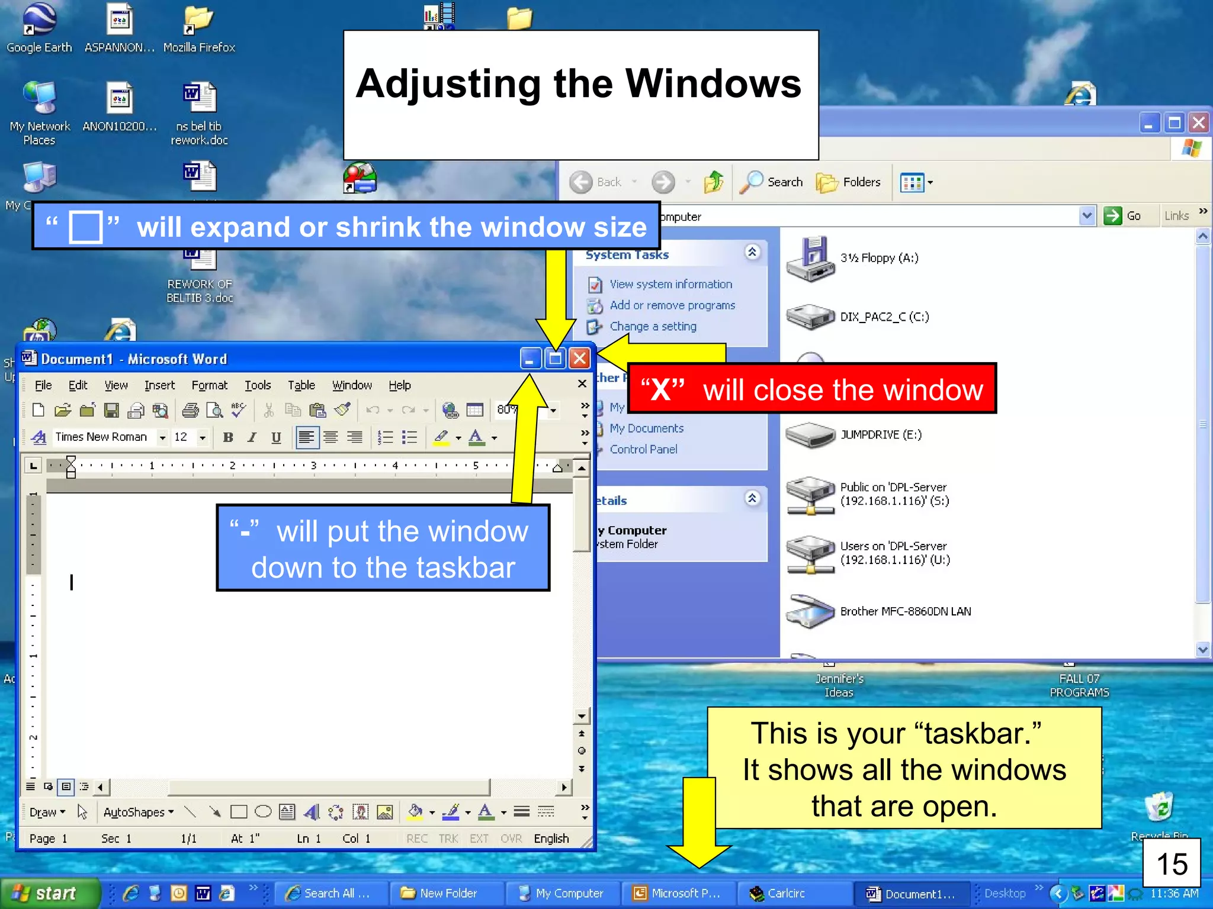Click the New Blank Document icon in Word
Screen dimensions: 1213x909
tap(38, 410)
